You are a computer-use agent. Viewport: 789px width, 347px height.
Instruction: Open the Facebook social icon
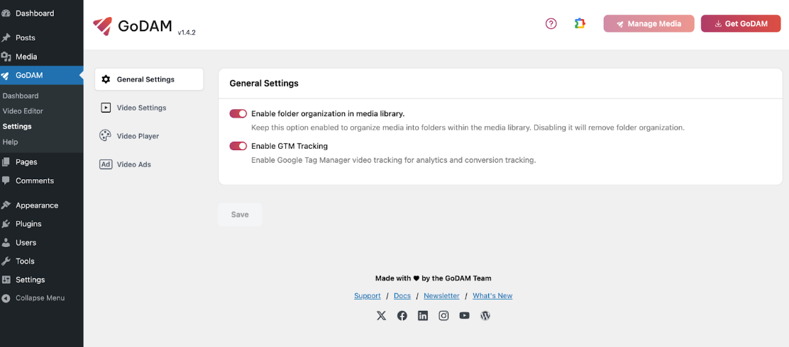[x=402, y=316]
